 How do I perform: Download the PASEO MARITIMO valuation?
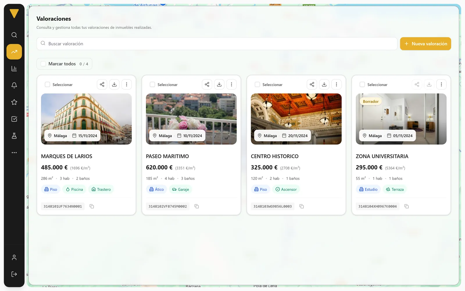tap(219, 84)
